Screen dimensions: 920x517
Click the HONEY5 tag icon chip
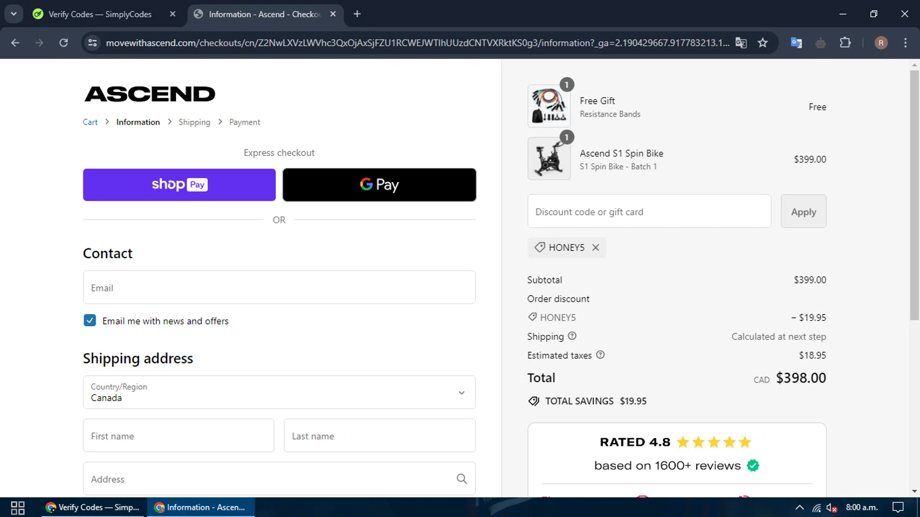tap(540, 248)
